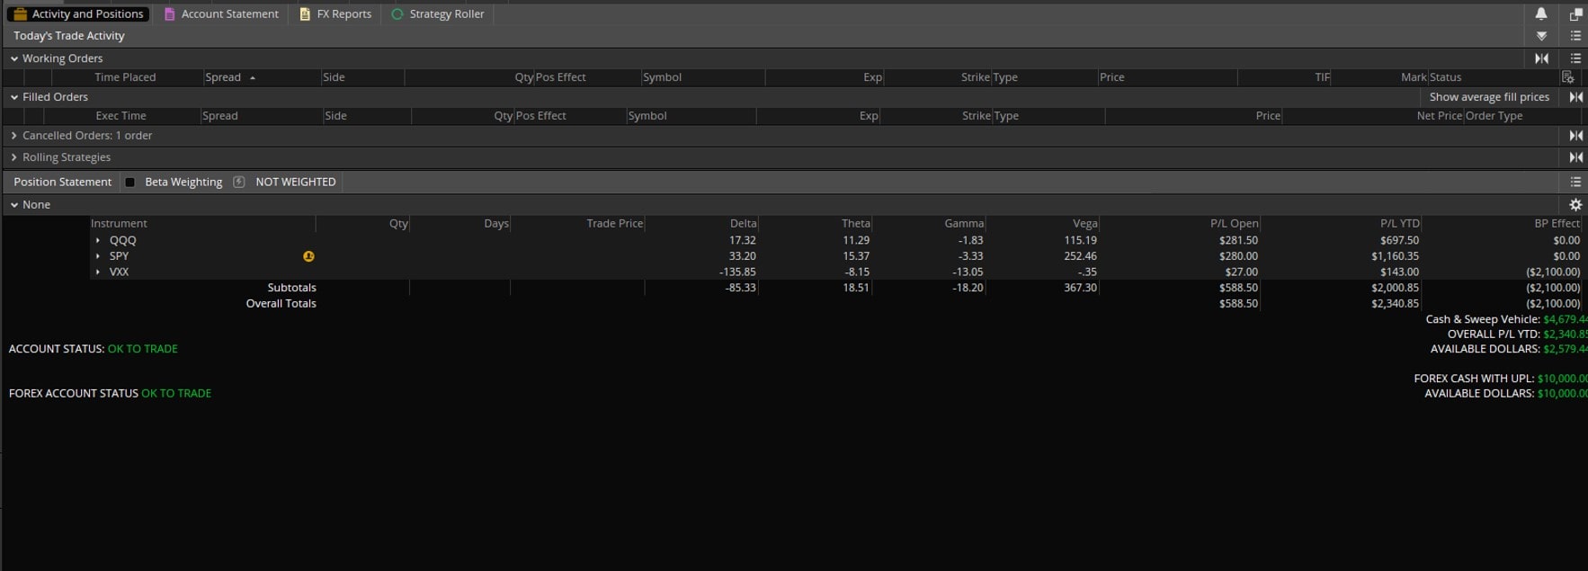Open the Strategy Roller tab
The image size is (1588, 571).
[x=438, y=14]
